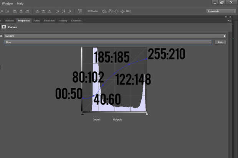Image resolution: width=238 pixels, height=158 pixels.
Task: Click the distribute horizontal centers icon
Action: coord(63,11)
